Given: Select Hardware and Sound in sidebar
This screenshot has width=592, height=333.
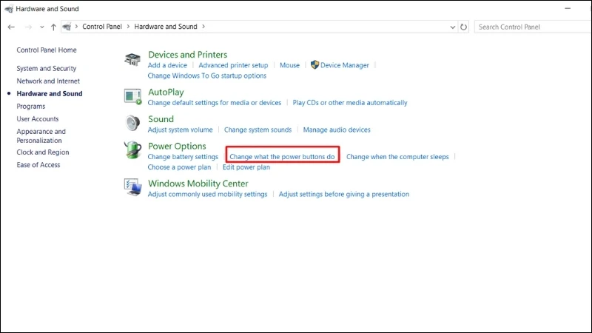Looking at the screenshot, I should click(x=50, y=93).
